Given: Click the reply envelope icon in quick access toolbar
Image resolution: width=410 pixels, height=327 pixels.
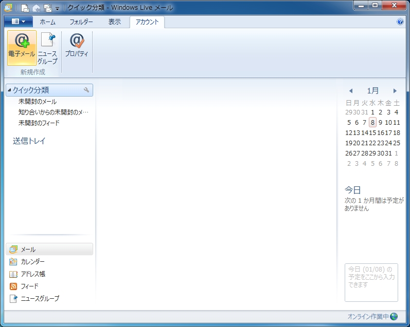Looking at the screenshot, I should tap(36, 8).
